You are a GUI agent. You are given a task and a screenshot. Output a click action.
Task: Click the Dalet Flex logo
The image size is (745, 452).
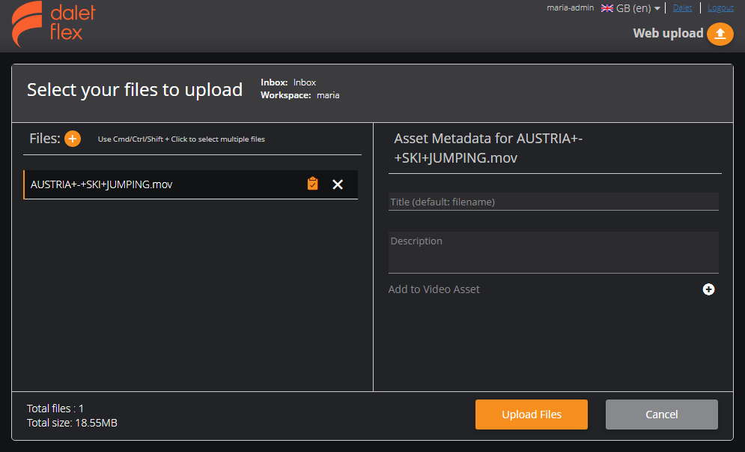54,25
